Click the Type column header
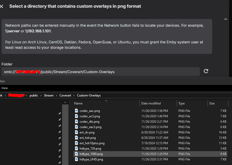 182,103
